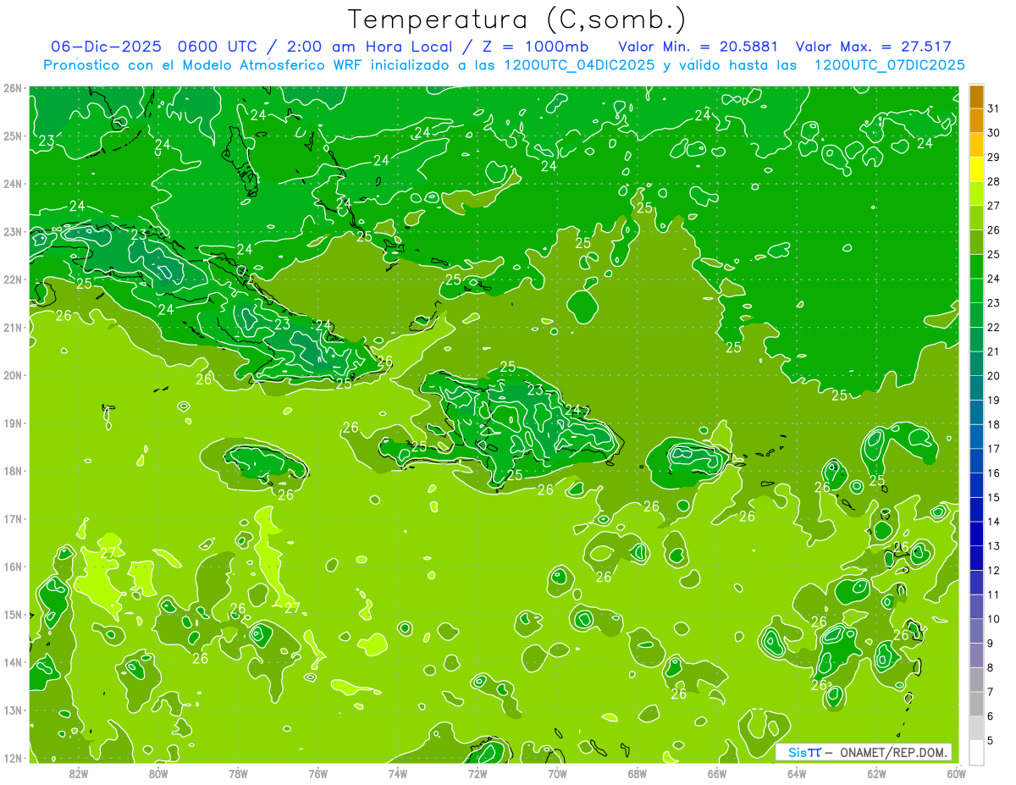
Task: Click the blue "Sis" logo text
Action: 798,752
